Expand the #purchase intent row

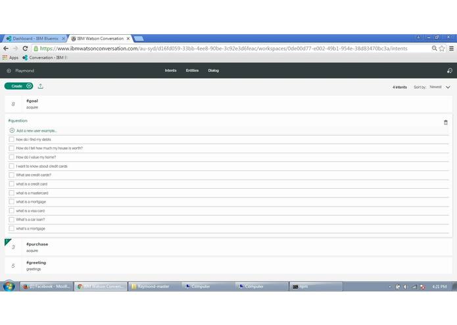tap(229, 247)
